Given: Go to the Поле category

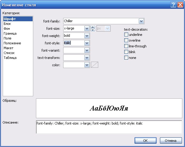Looking at the screenshot, I should [x=18, y=38].
